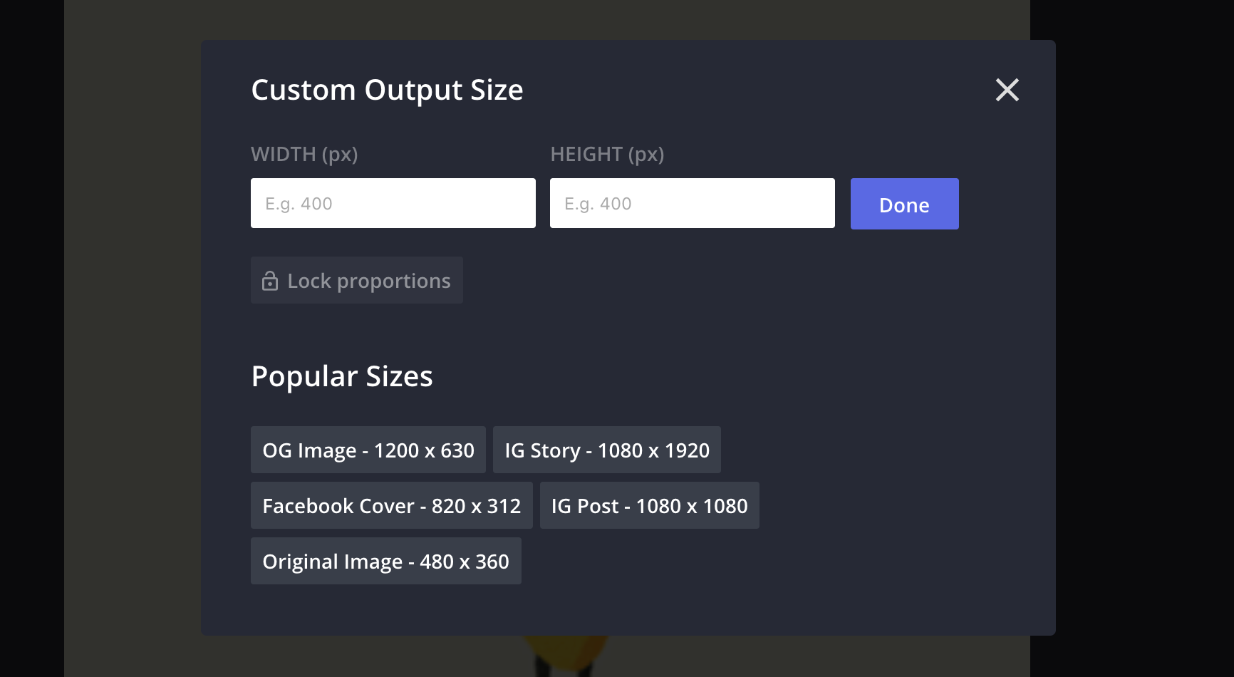Apply Original Image 480 x 360 size

(385, 561)
